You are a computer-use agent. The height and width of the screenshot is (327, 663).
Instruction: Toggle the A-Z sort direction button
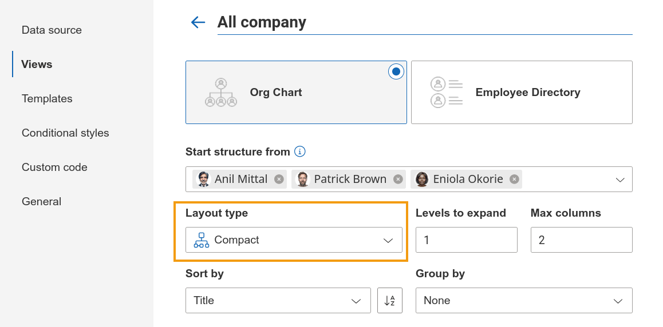click(x=390, y=301)
